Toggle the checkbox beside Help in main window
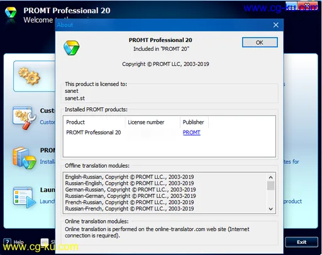Screen dimensions: 322x255 pos(45,242)
